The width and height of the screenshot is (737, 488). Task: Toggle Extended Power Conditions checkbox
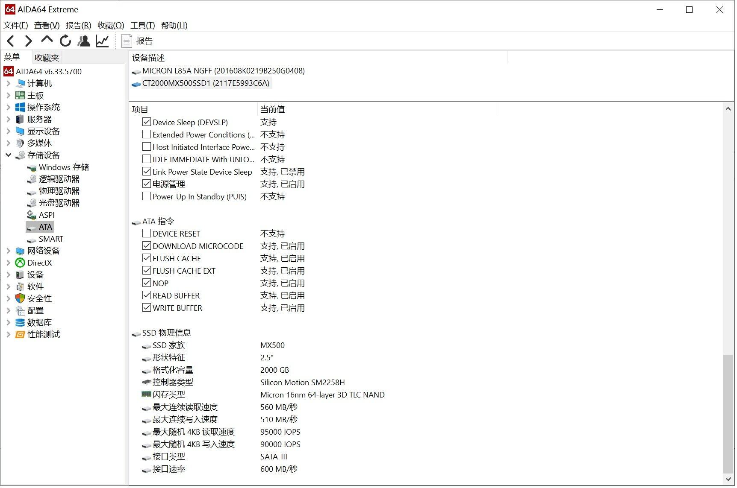(147, 134)
